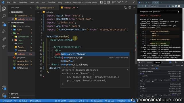Open the Run and Debug view
The width and height of the screenshot is (184, 103).
click(x=4, y=31)
